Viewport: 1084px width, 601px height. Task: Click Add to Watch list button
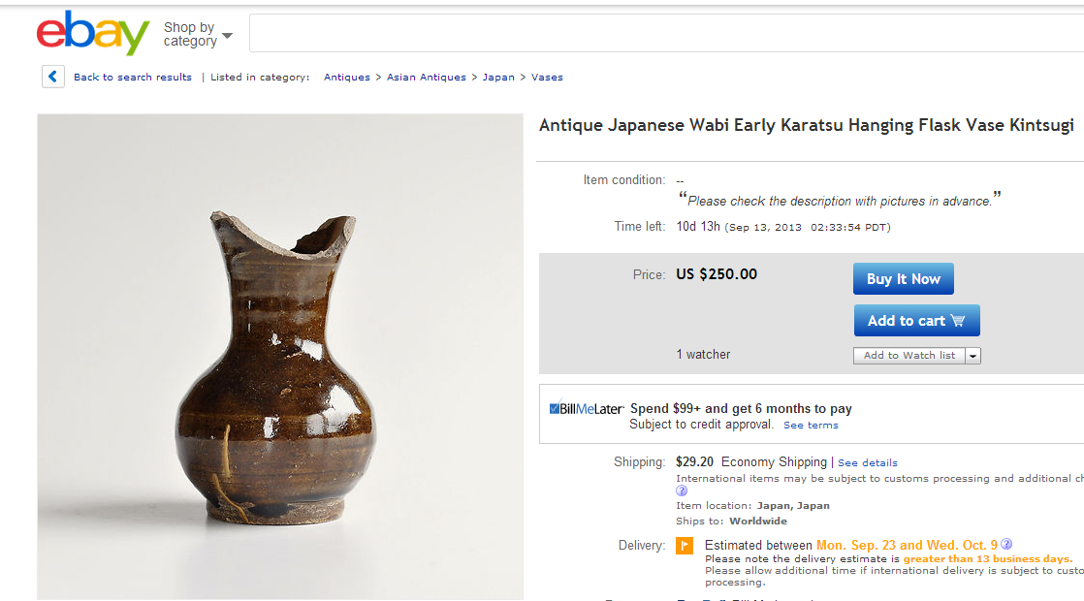[x=909, y=356]
